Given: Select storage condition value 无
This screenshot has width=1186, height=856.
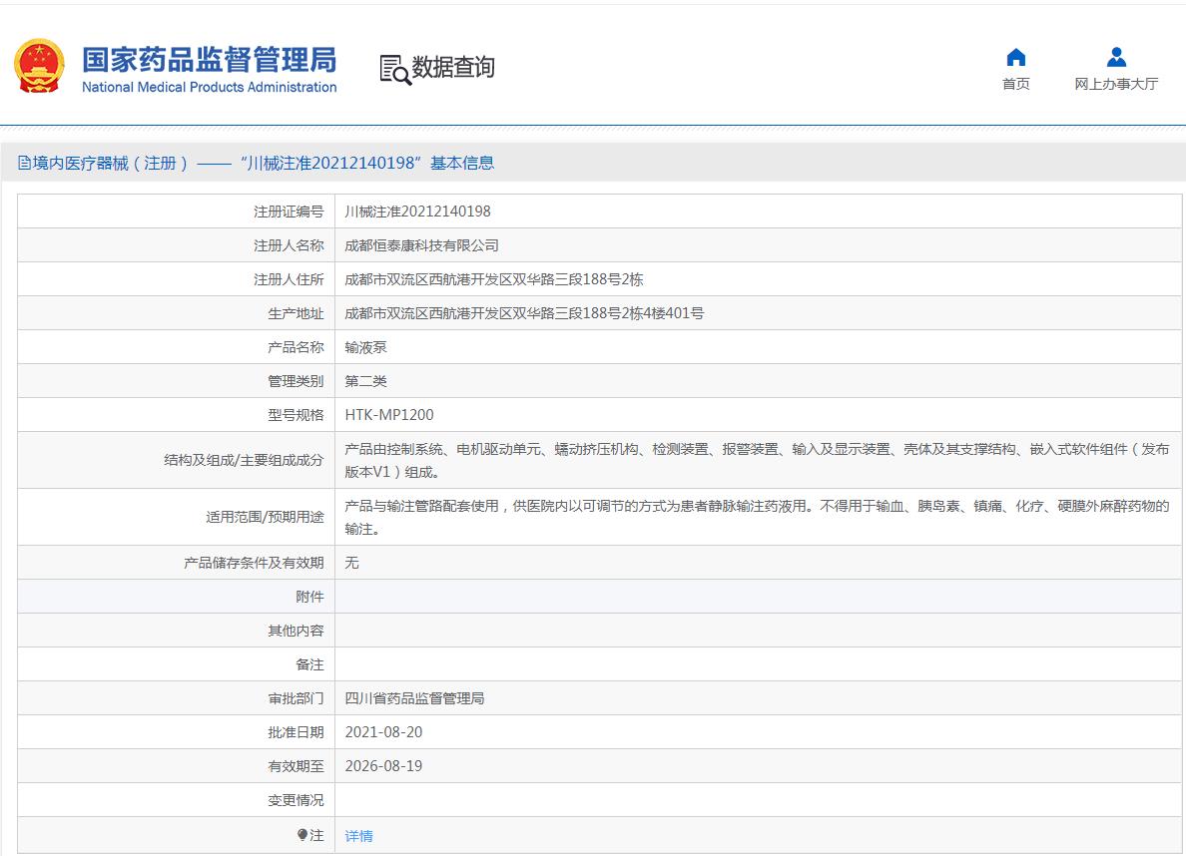Looking at the screenshot, I should pos(351,563).
